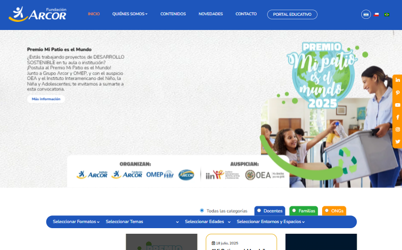Click the calendar icon beside 18 julio, 2025
This screenshot has height=250, width=402.
(x=213, y=243)
